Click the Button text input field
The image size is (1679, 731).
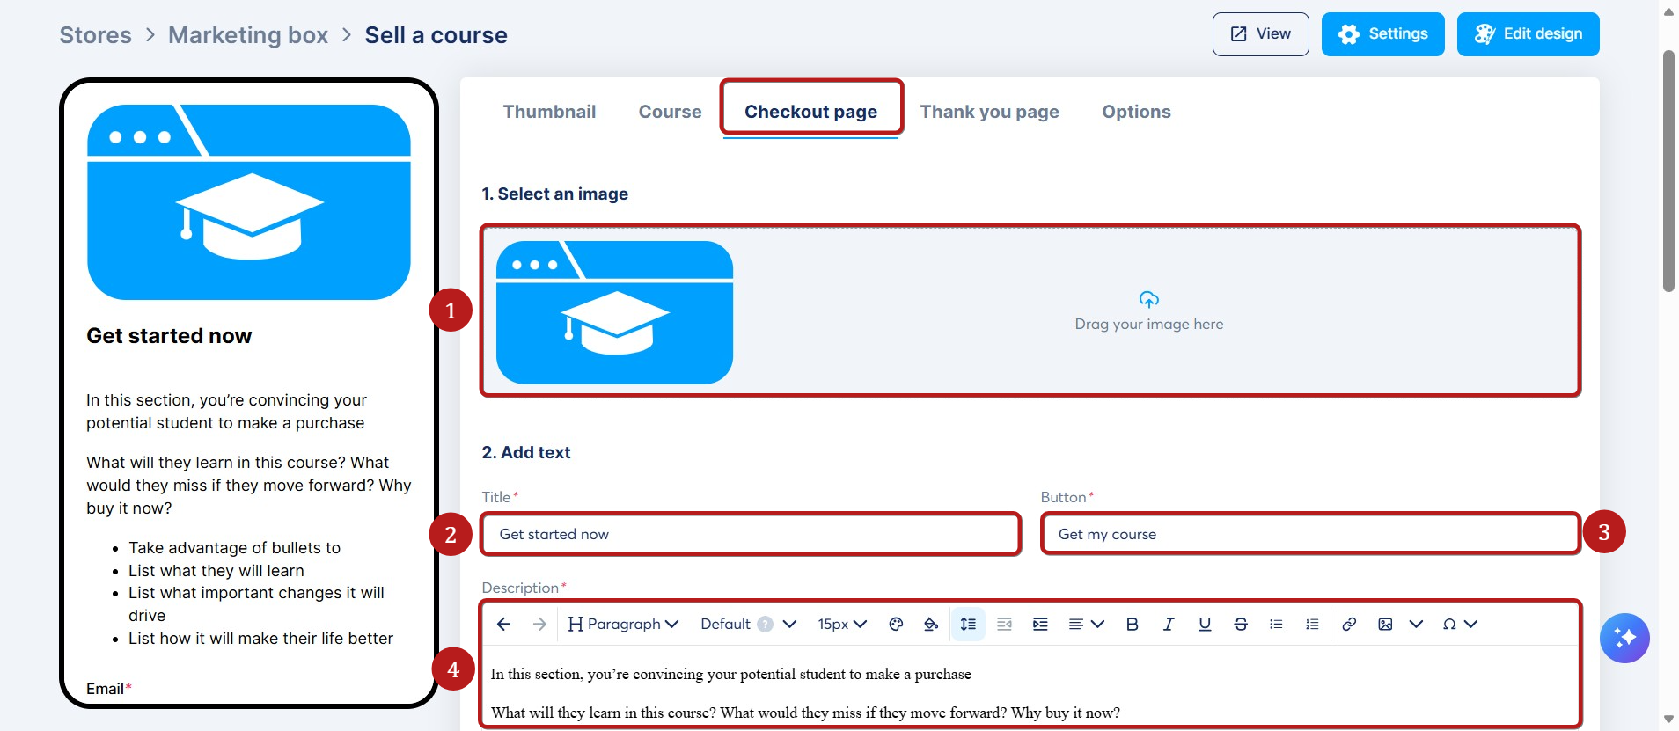pyautogui.click(x=1310, y=534)
